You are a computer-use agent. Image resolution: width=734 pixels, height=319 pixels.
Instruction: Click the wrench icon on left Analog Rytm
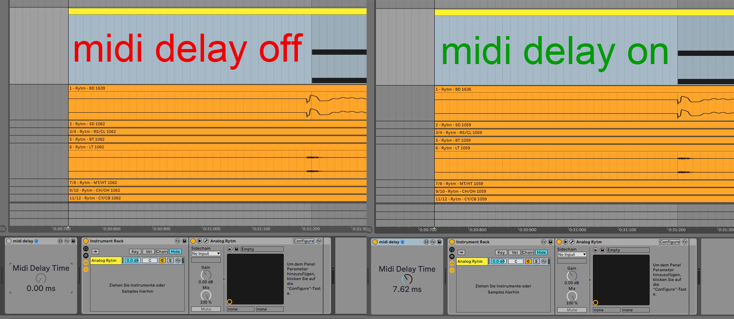(x=206, y=241)
